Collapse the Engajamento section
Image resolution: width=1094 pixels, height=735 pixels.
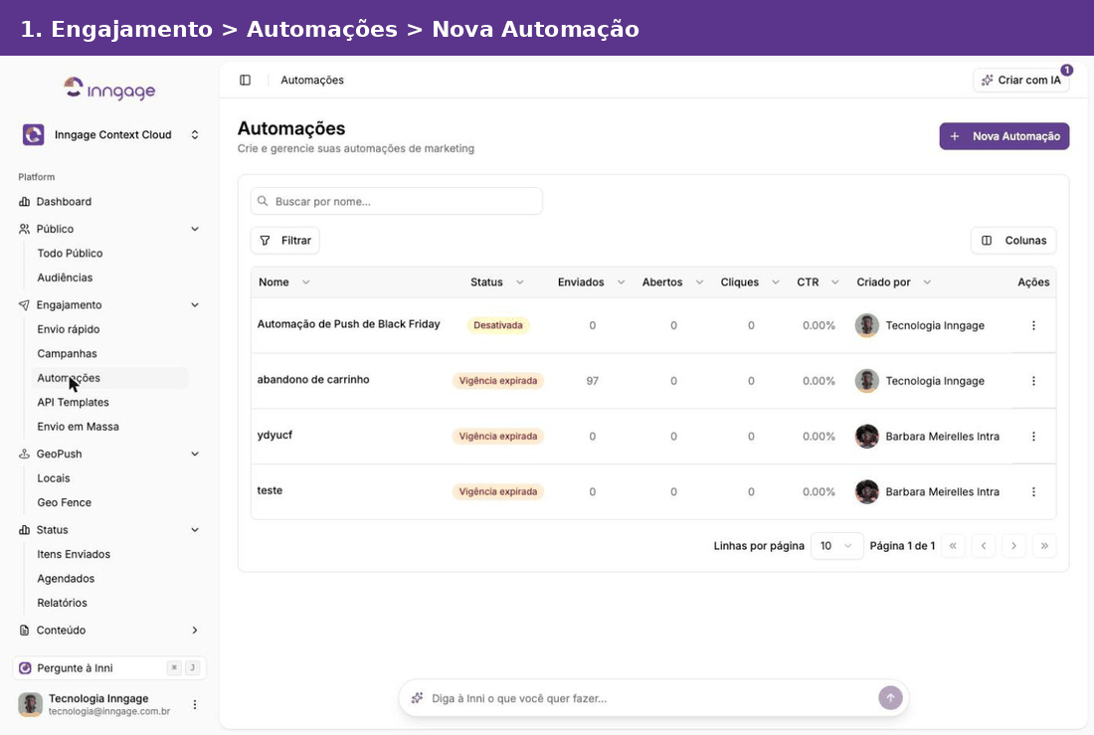195,305
